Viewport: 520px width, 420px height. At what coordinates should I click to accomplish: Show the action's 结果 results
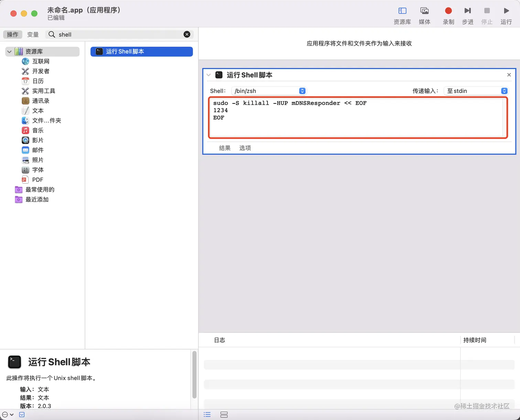pyautogui.click(x=225, y=148)
